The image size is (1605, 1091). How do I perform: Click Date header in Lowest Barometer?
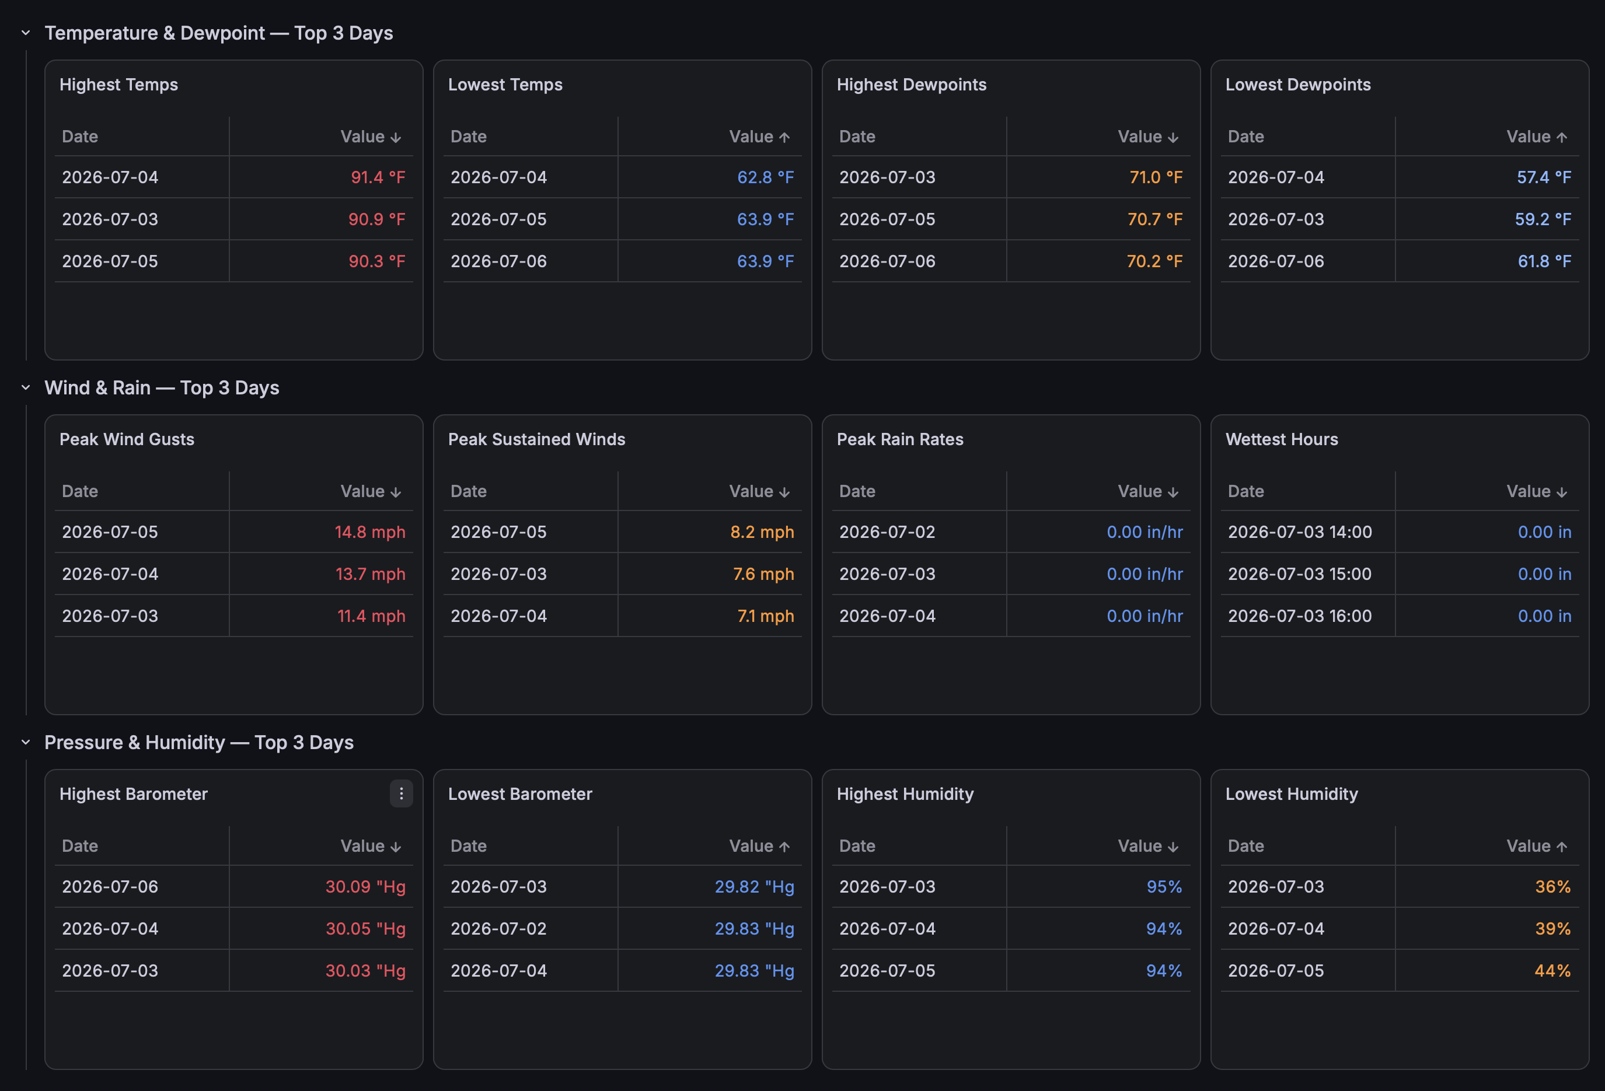tap(469, 846)
